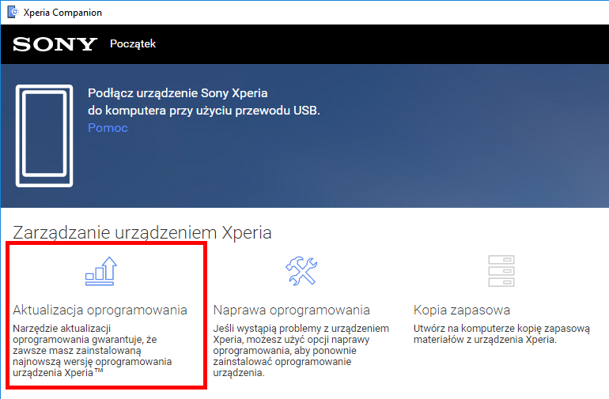Viewport: 609px width, 399px height.
Task: Click the 'Zarządzanie urządzeniem Xperia' heading
Action: coord(142,232)
